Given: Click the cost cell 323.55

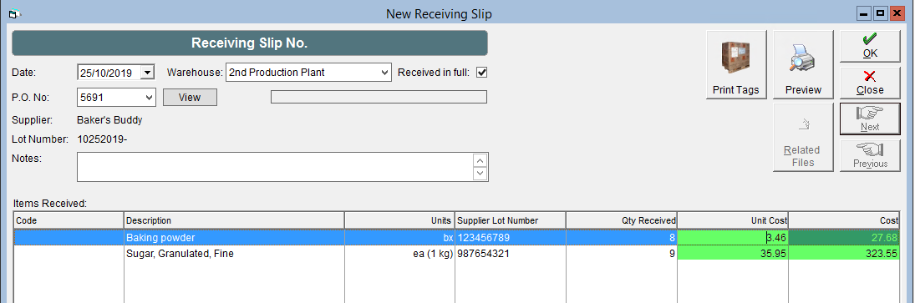Looking at the screenshot, I should [845, 254].
